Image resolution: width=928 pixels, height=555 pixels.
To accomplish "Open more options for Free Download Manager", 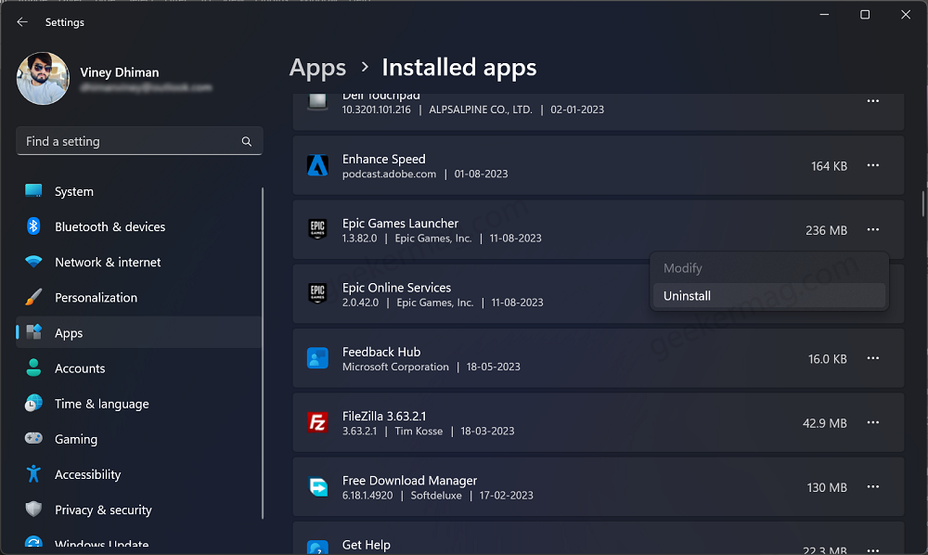I will pos(873,487).
